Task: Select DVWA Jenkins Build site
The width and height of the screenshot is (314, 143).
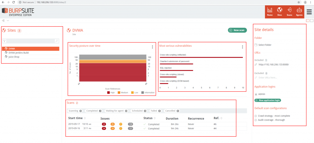Action: tap(18, 53)
